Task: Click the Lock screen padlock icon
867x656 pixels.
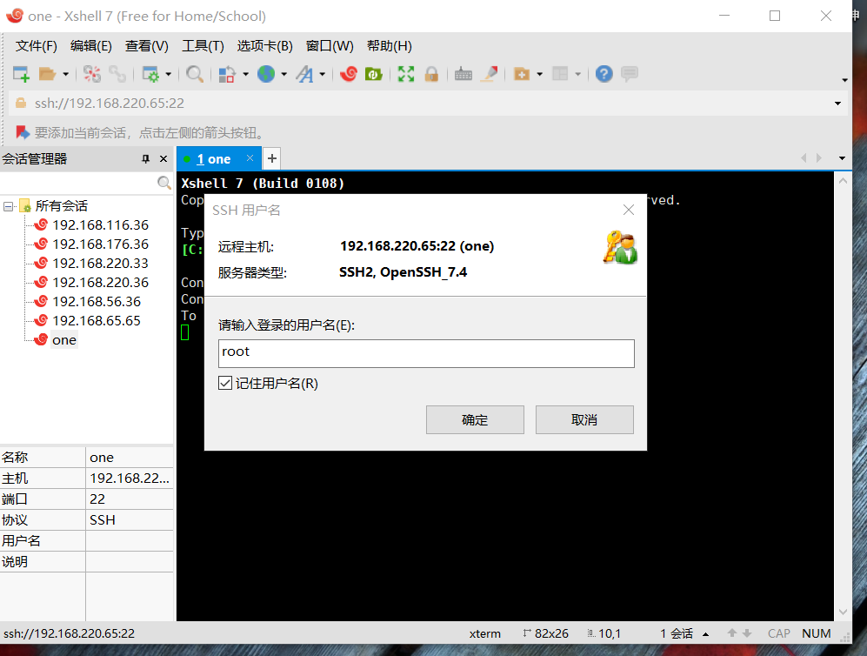Action: 432,74
